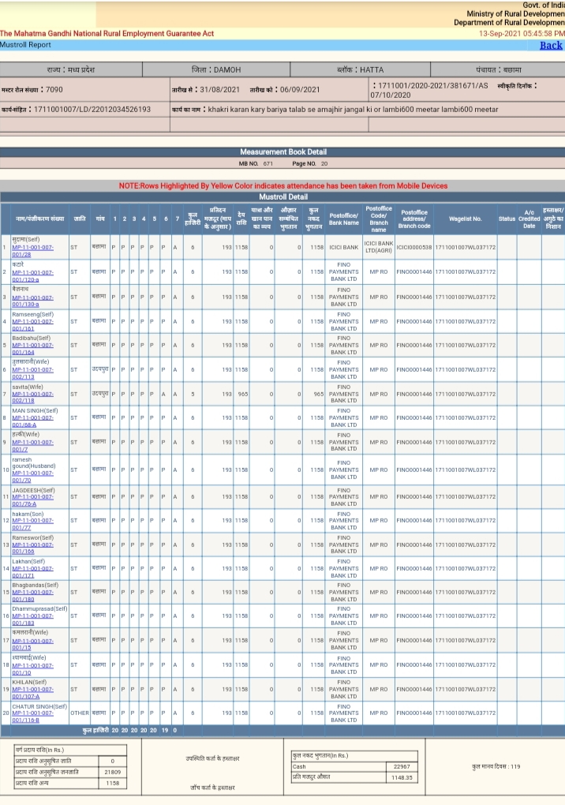Open job card link MP-11-001-007-001/130-a

click(x=32, y=301)
